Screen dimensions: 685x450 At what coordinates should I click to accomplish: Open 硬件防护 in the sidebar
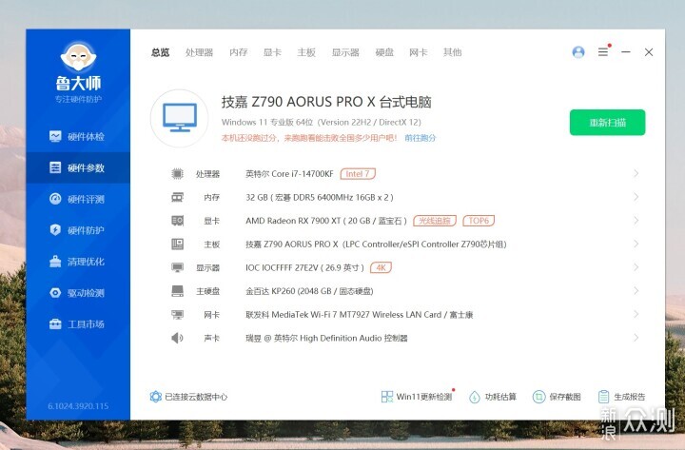pos(78,230)
